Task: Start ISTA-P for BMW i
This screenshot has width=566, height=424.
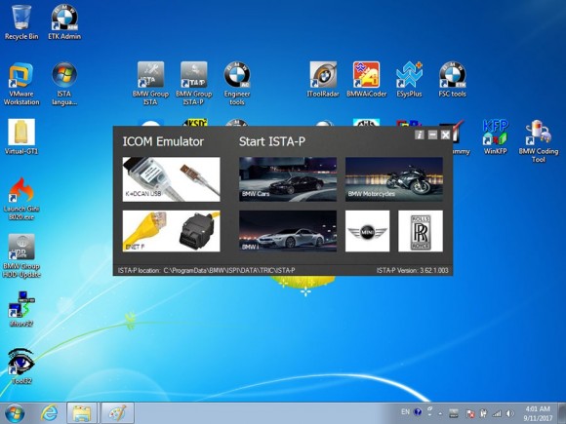Action: [288, 231]
